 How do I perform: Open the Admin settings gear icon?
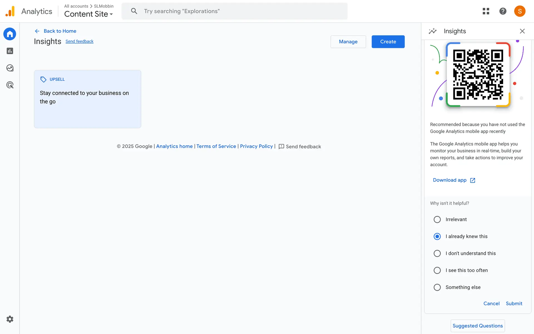click(x=10, y=319)
